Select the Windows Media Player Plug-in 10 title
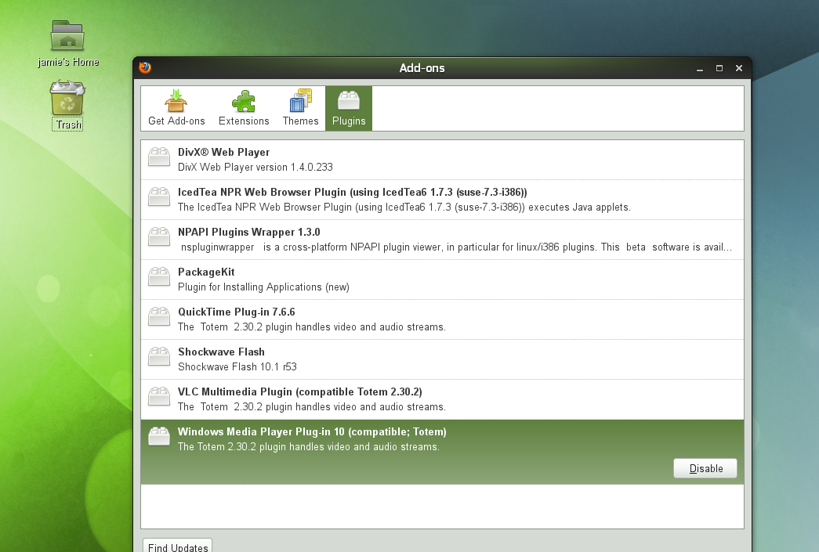This screenshot has height=552, width=819. click(312, 432)
